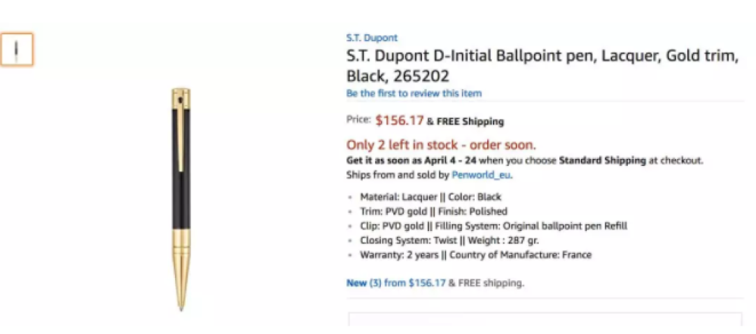Click the gray 'Price:' label
Viewport: 756px width, 334px height.
(358, 120)
